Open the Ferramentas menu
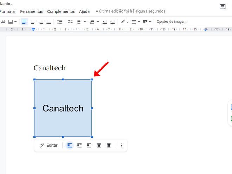The width and height of the screenshot is (232, 174). [32, 11]
